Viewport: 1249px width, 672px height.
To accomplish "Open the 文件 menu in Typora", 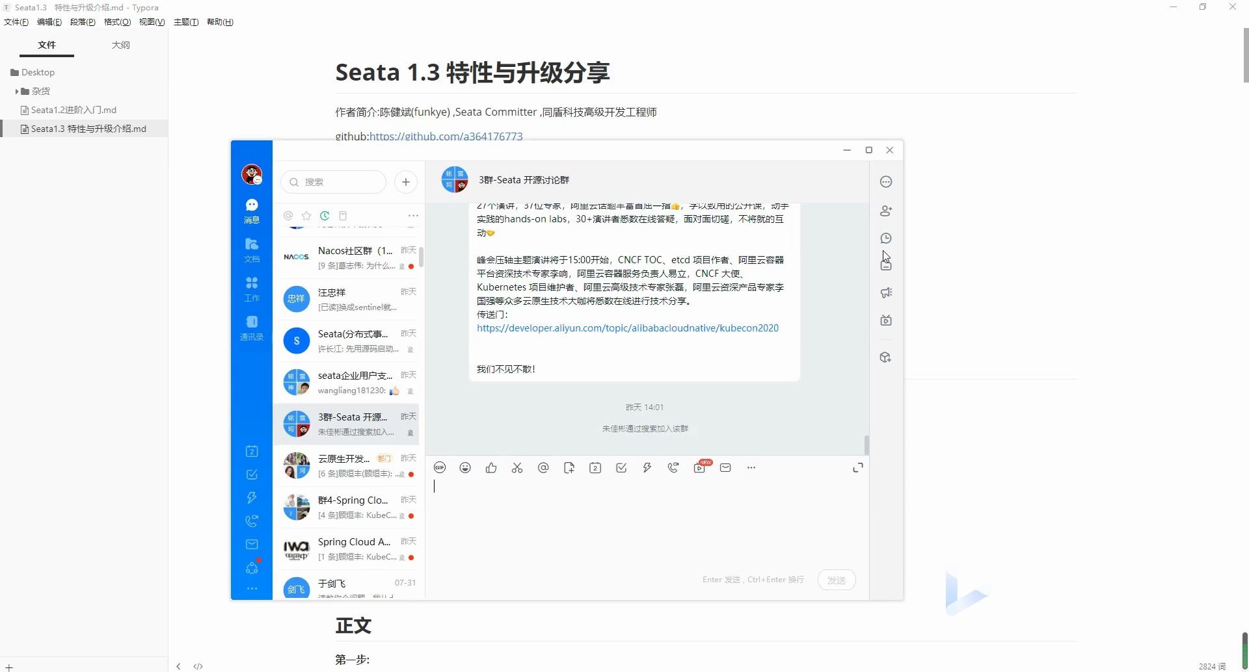I will pyautogui.click(x=15, y=21).
